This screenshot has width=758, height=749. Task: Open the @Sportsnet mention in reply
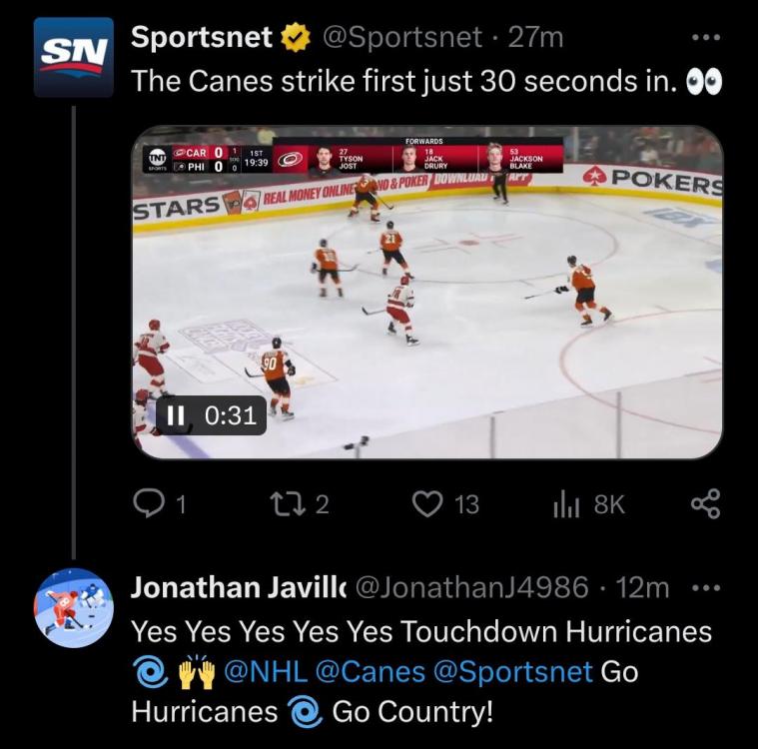(x=512, y=671)
